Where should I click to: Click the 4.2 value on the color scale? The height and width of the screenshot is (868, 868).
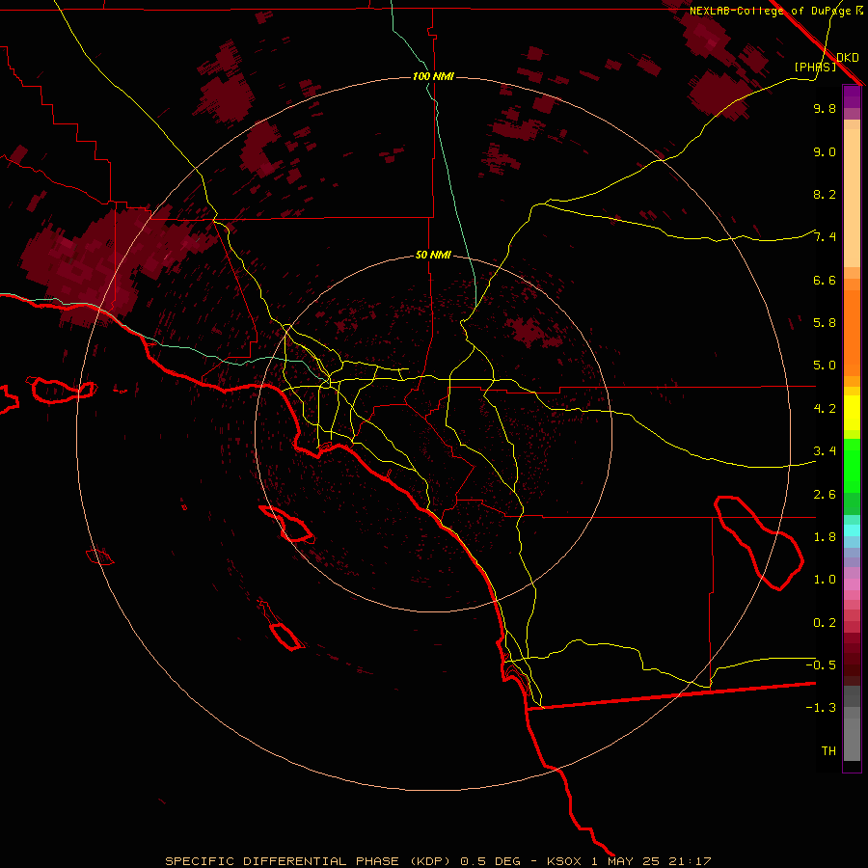(825, 409)
